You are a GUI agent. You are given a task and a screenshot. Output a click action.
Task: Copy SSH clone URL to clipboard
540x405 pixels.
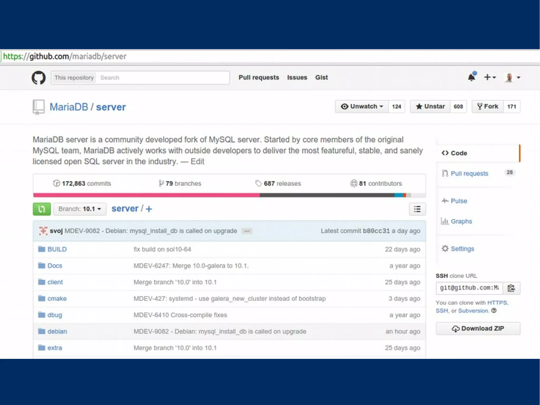pos(511,288)
